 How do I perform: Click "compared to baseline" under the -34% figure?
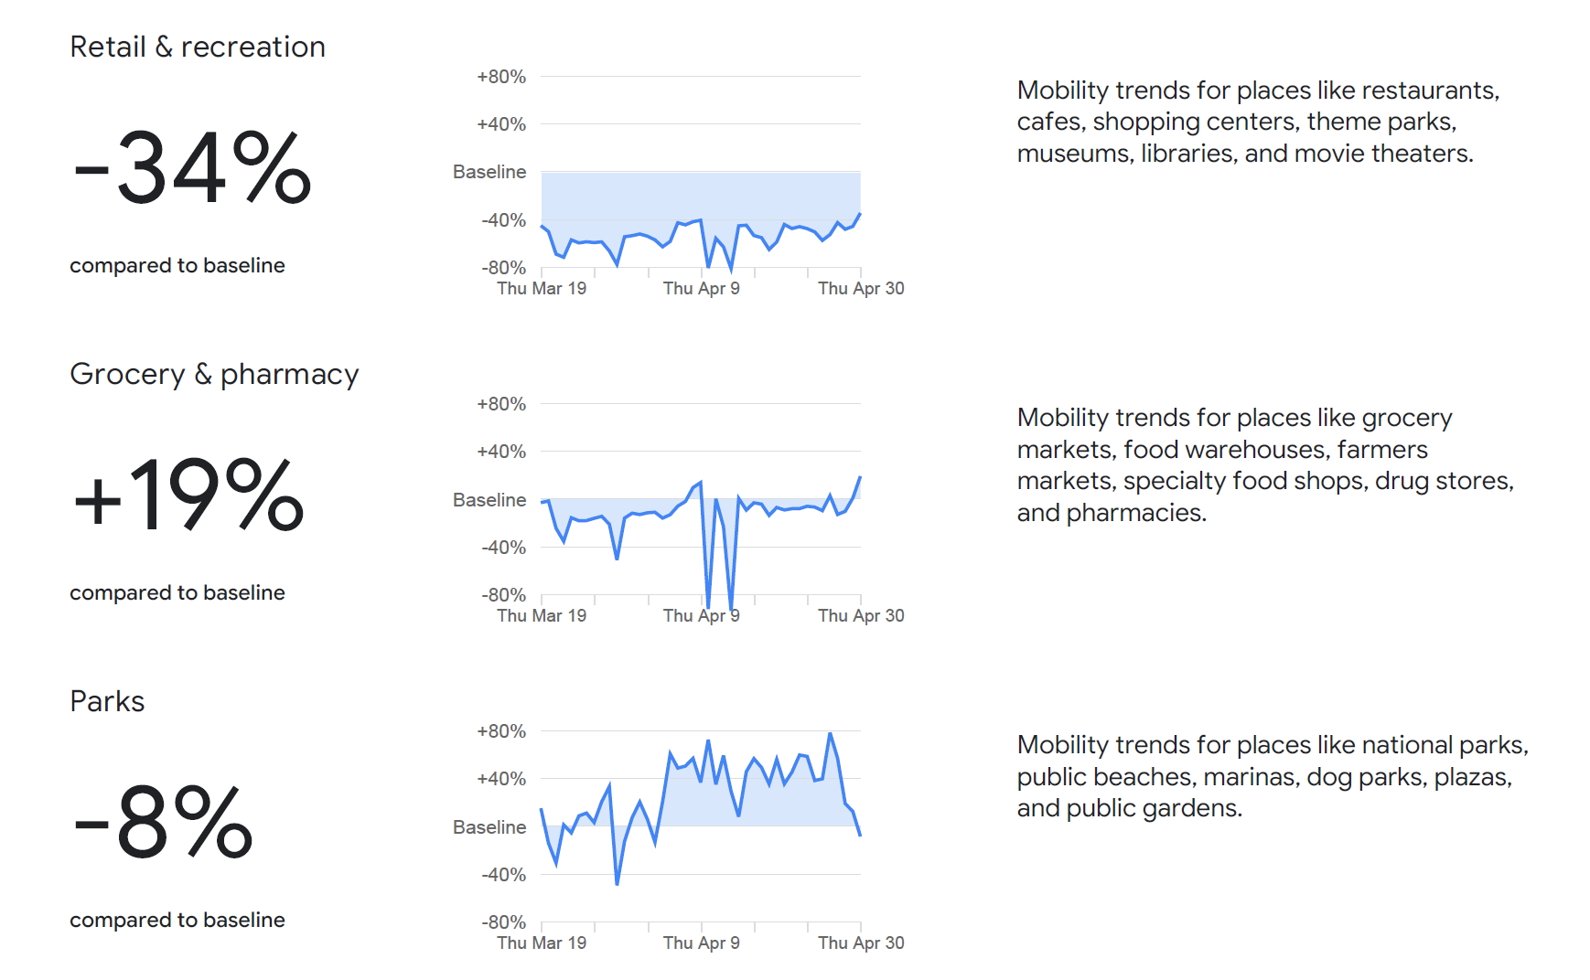177,265
